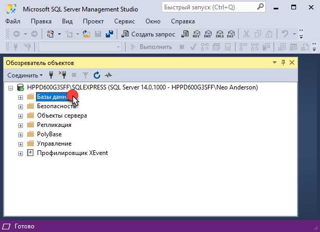Click the Выполнить execute button
The width and height of the screenshot is (320, 232).
(x=151, y=47)
